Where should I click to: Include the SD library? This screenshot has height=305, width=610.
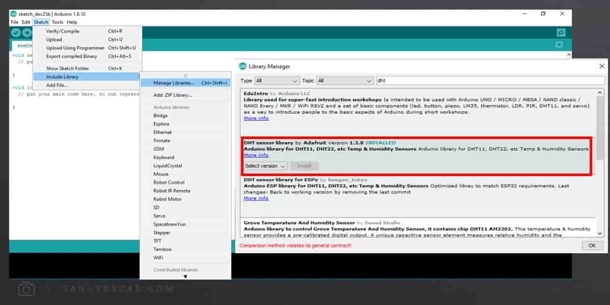pos(186,208)
